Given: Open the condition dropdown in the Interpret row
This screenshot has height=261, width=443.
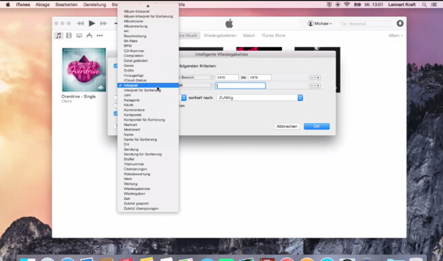Looking at the screenshot, I should 196,85.
